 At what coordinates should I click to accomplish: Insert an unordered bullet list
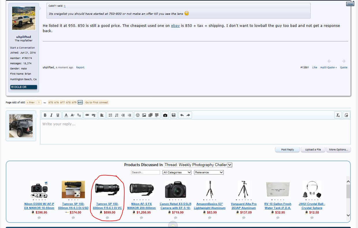pyautogui.click(x=110, y=115)
